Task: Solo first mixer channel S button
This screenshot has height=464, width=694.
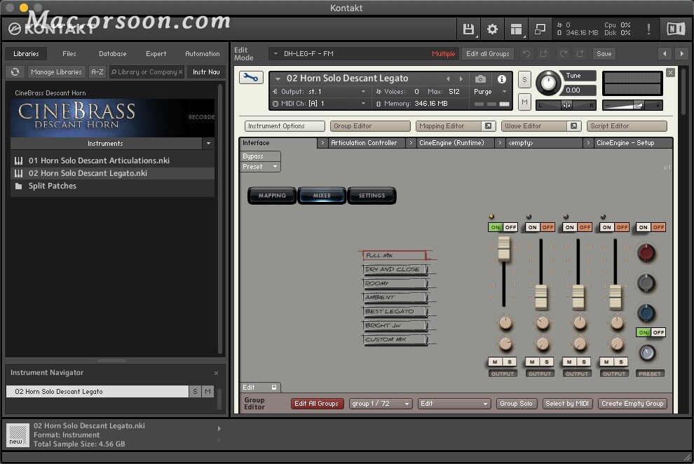Action: pos(510,362)
